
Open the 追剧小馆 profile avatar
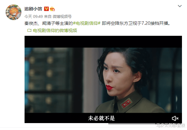point(14,12)
